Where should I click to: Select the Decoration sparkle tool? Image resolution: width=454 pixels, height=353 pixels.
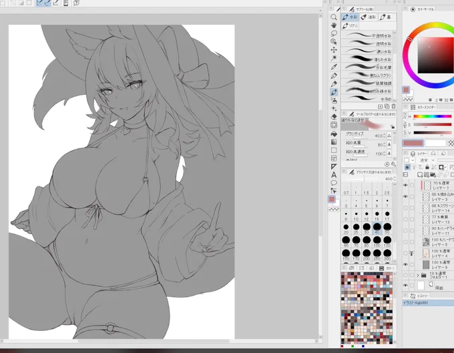point(334,109)
